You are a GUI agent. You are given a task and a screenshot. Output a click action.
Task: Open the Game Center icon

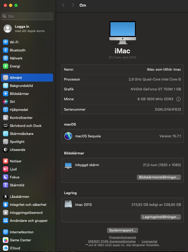6,240
